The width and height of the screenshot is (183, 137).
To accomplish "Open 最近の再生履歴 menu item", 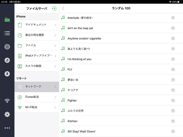I will pos(37,35).
